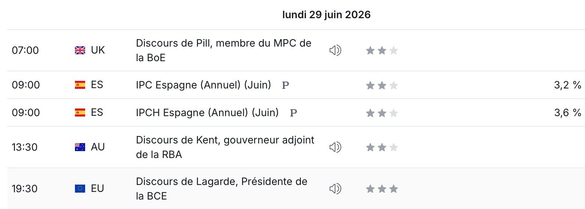The height and width of the screenshot is (209, 585).
Task: Click the UK flag icon
Action: [80, 50]
